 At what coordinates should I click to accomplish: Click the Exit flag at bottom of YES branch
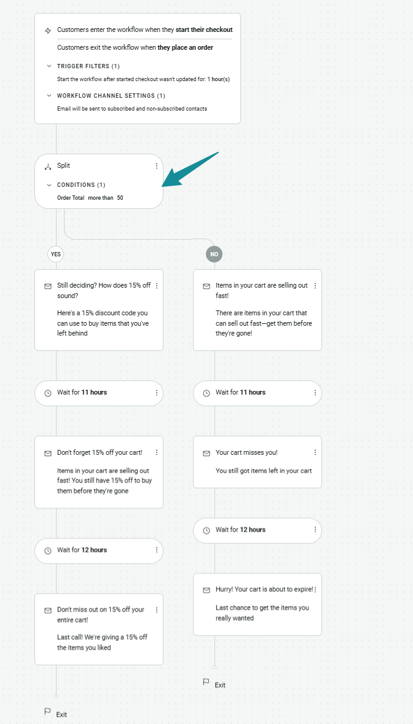pyautogui.click(x=48, y=711)
